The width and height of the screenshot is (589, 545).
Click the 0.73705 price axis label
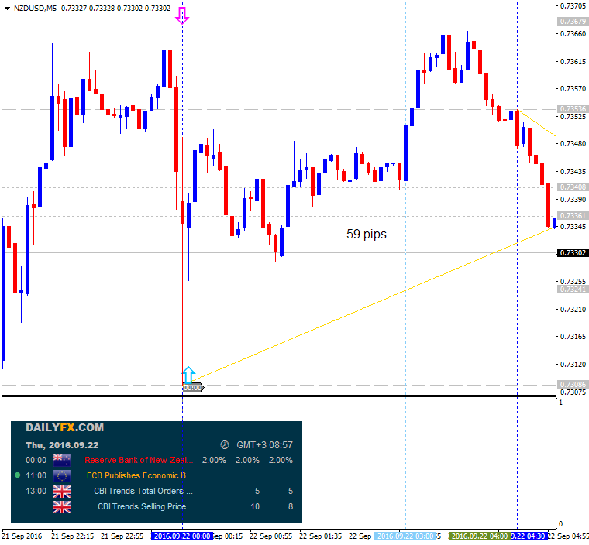[573, 5]
